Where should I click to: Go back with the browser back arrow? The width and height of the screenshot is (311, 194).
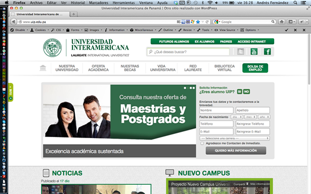coord(13,22)
